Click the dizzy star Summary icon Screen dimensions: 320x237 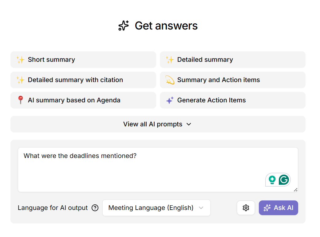click(170, 80)
